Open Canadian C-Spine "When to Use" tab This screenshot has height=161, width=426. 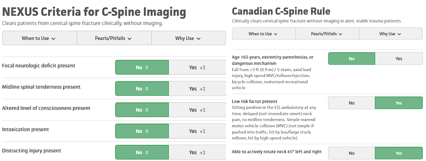coord(263,34)
